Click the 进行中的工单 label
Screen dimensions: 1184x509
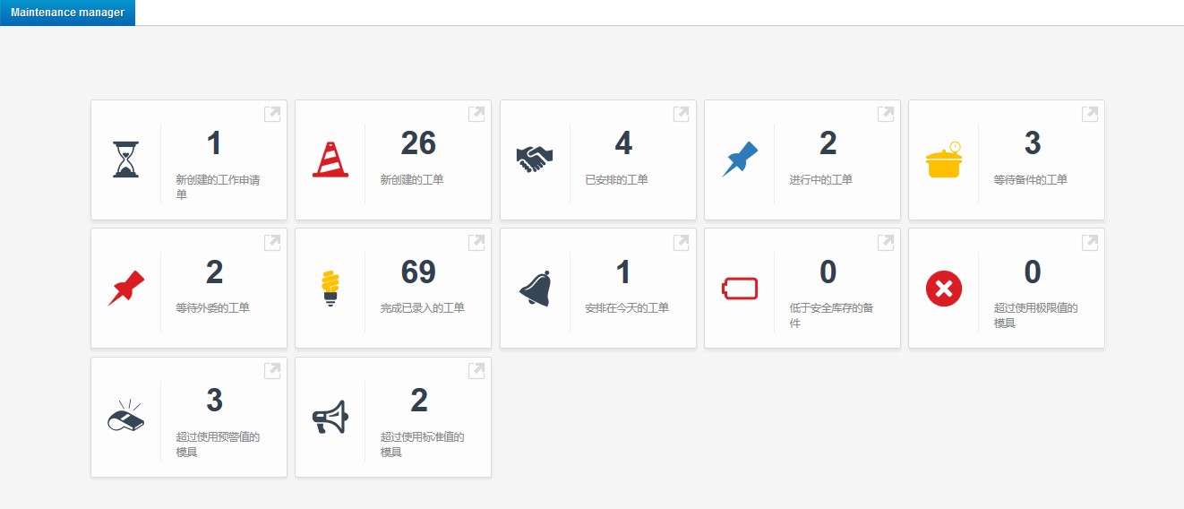pos(820,179)
